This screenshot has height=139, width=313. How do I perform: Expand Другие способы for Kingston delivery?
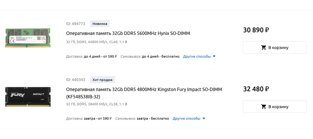tap(186, 118)
